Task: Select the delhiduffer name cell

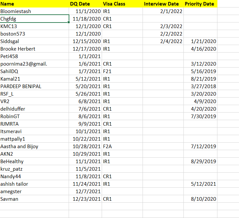Action: tap(34, 109)
